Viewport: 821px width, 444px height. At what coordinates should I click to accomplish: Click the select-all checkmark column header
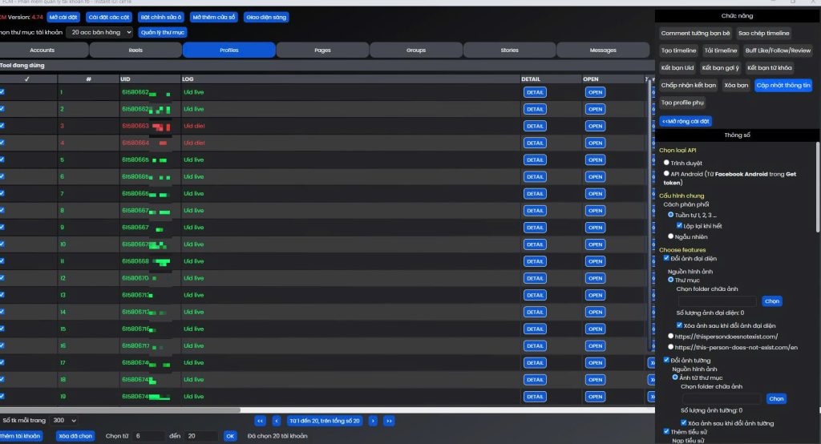(x=26, y=79)
